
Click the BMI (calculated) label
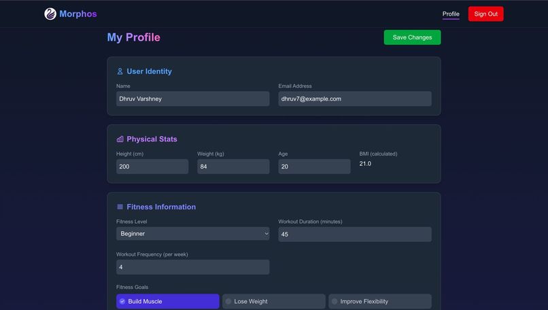[x=378, y=154]
